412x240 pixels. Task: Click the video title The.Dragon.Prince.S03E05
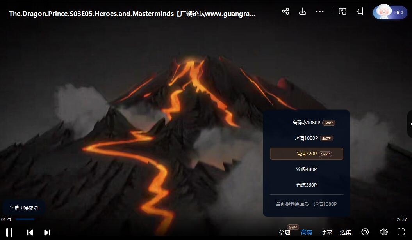click(x=132, y=14)
